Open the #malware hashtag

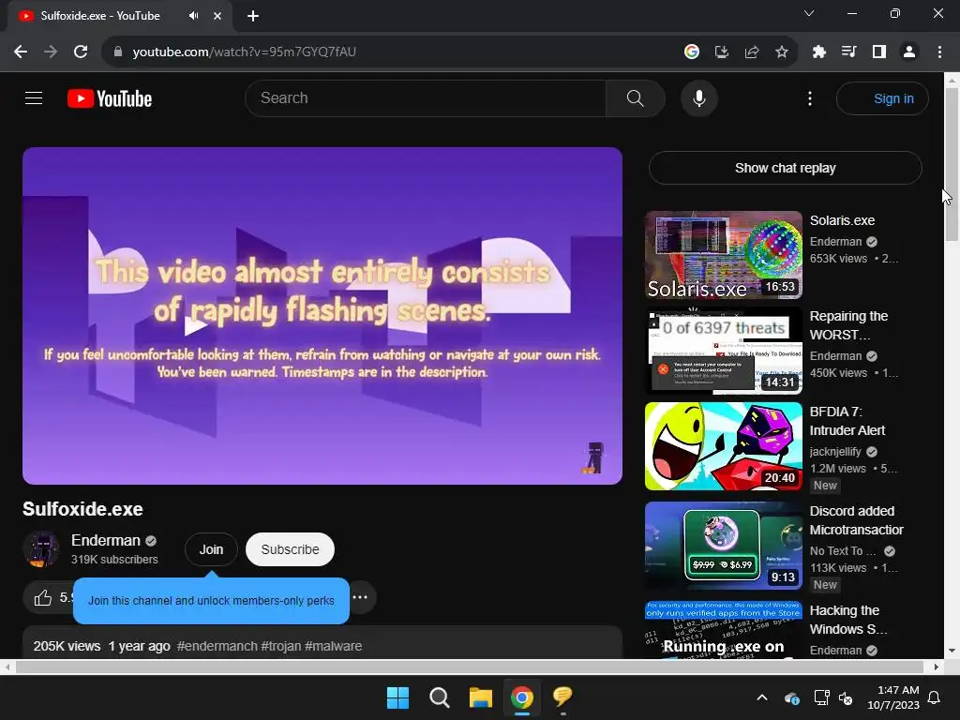[333, 646]
